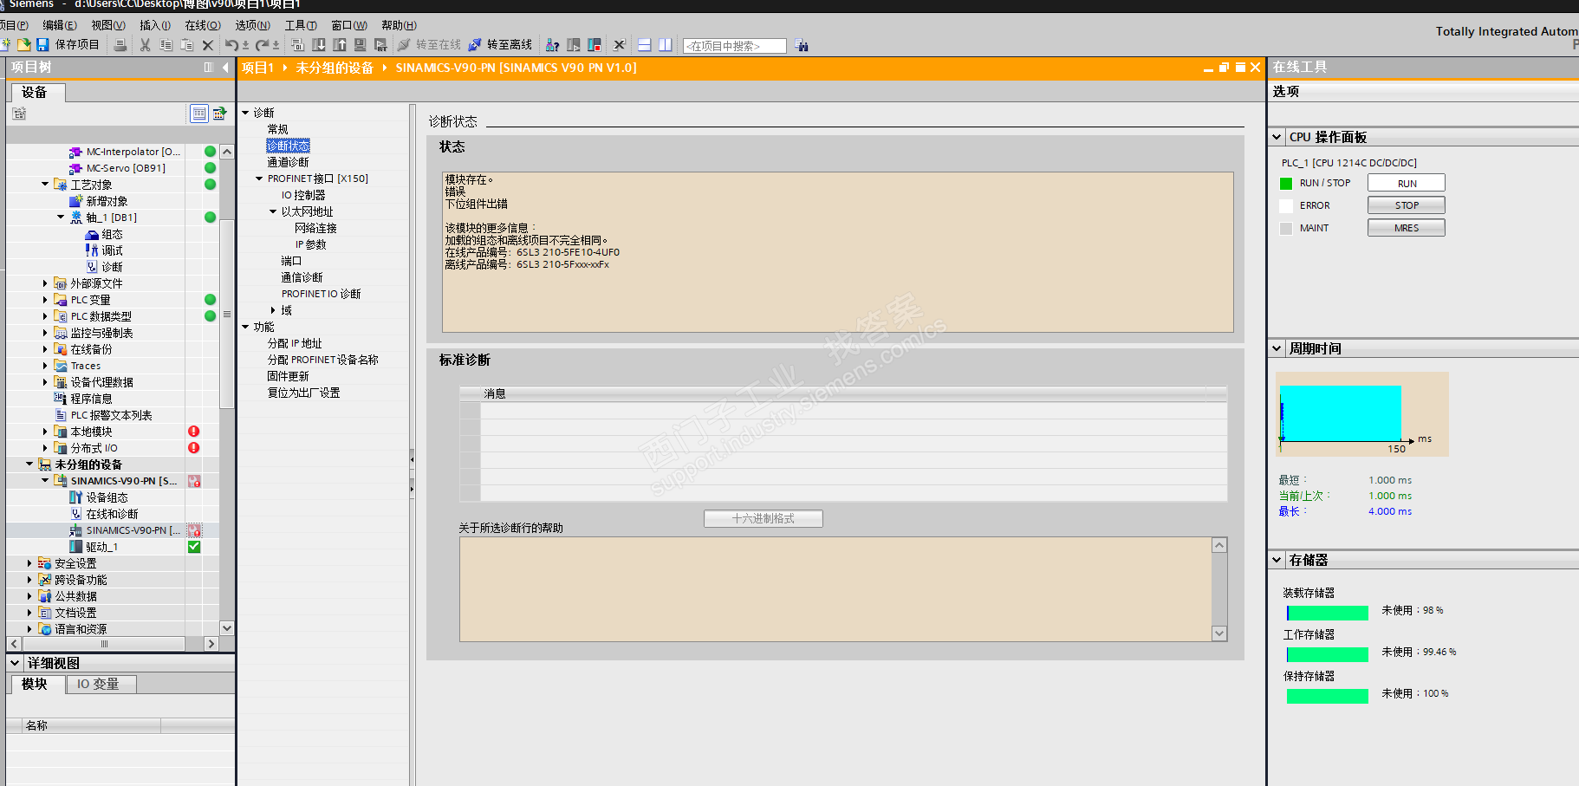Select MC-Servo [OB91] in project tree
Screen dimensions: 1579x786
click(126, 168)
